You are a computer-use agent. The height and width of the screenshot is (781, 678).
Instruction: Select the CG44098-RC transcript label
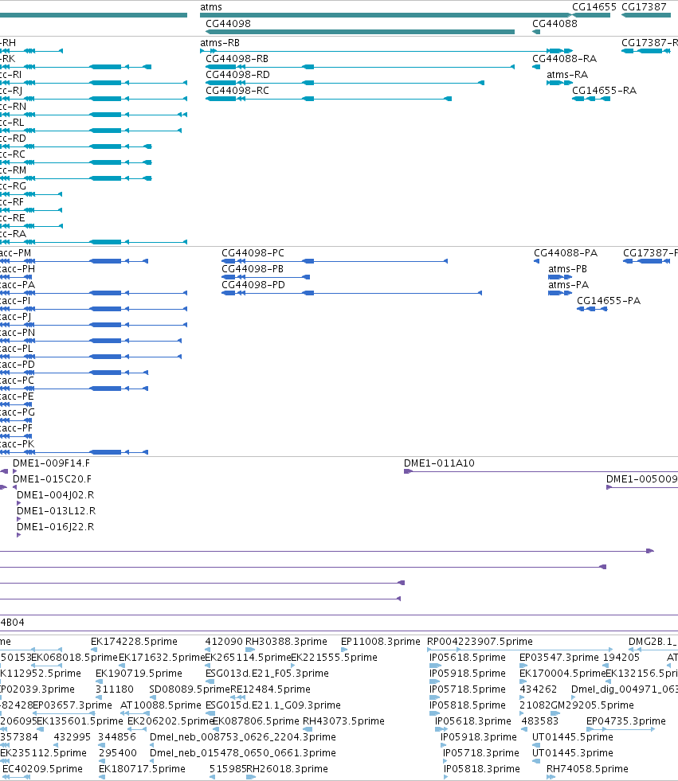click(x=237, y=91)
